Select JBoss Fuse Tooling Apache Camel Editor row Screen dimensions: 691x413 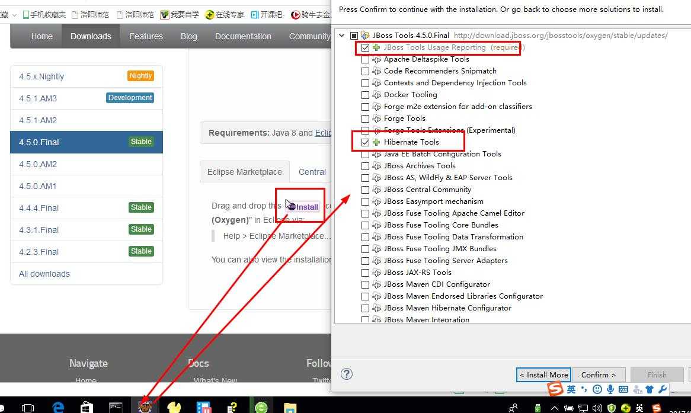[454, 213]
